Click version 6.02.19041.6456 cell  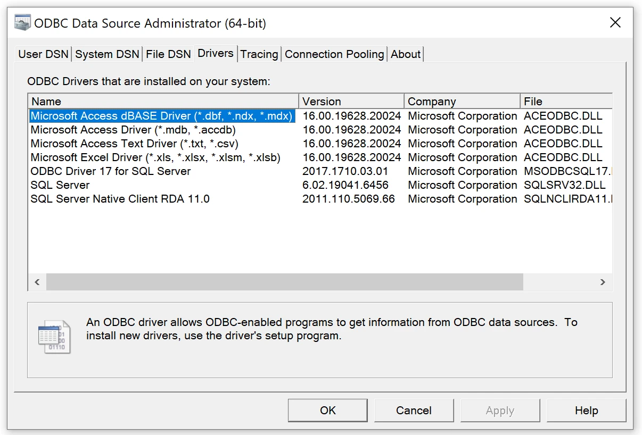coord(345,185)
